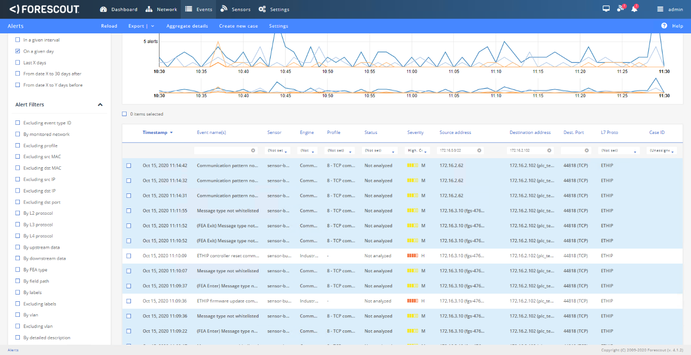This screenshot has height=355, width=691.
Task: Reload the alerts list
Action: [x=109, y=26]
